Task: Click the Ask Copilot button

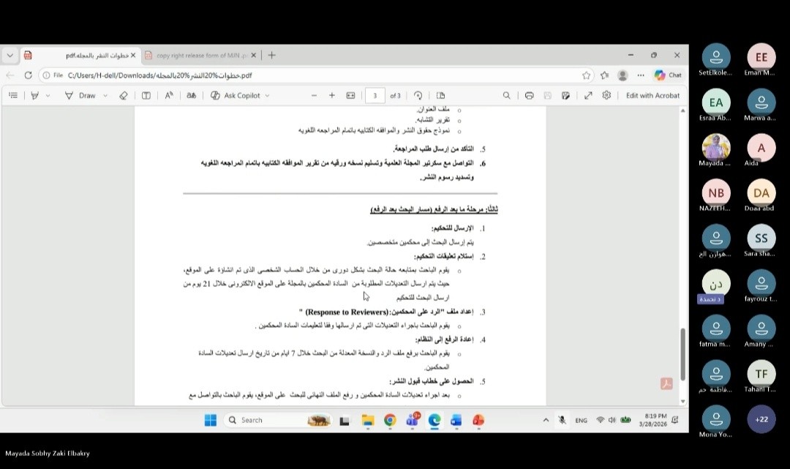Action: click(234, 95)
